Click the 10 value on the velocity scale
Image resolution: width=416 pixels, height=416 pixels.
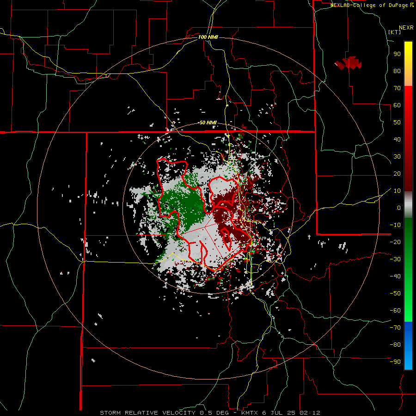(x=397, y=191)
